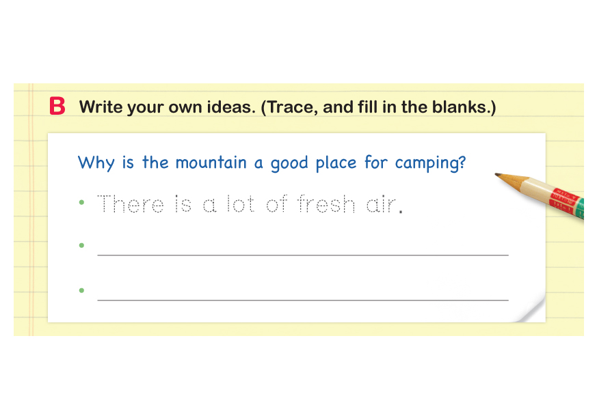The width and height of the screenshot is (597, 418).
Task: Click the first blank answer line
Action: 302,253
